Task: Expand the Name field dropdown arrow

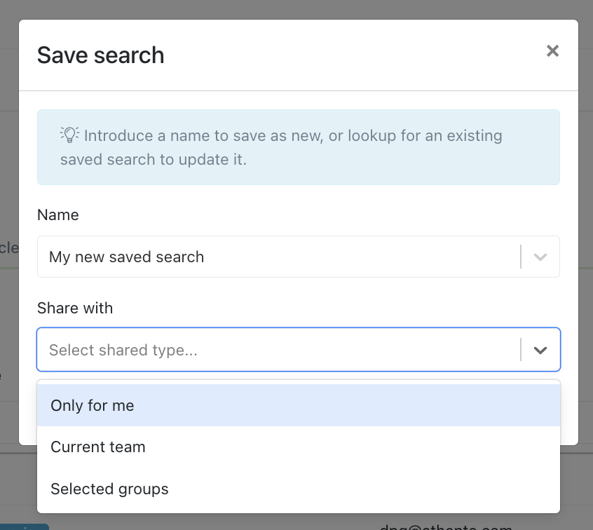Action: [x=540, y=257]
